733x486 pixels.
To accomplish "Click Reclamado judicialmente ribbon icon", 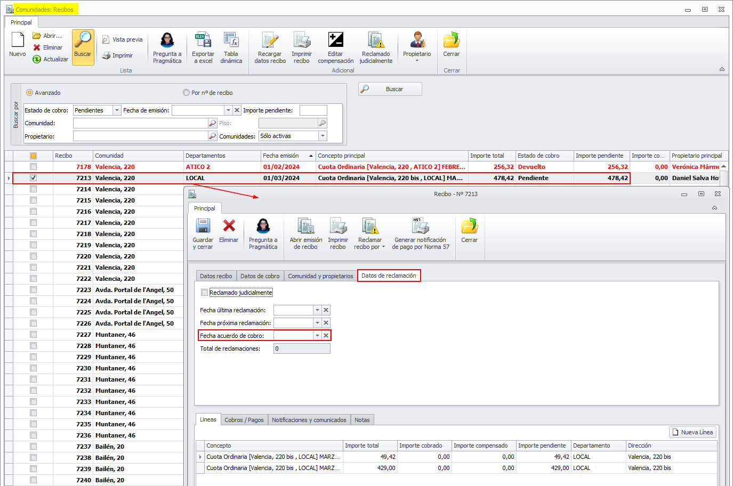I will [x=376, y=48].
